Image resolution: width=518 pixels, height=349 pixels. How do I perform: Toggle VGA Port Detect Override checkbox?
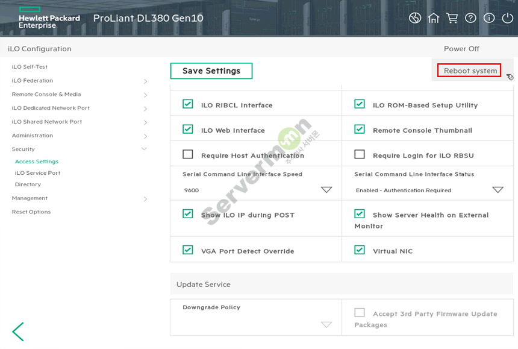(188, 250)
